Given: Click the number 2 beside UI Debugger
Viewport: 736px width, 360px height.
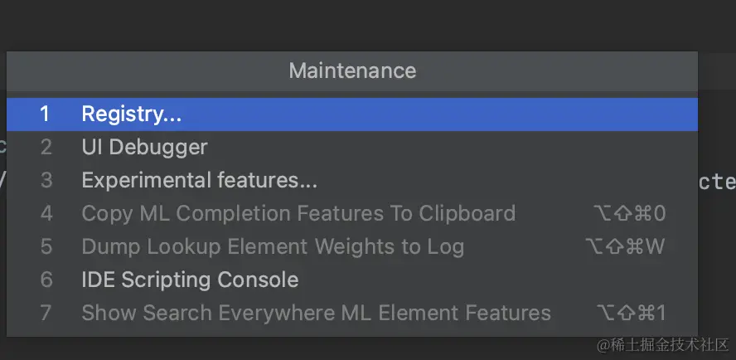Looking at the screenshot, I should (46, 148).
